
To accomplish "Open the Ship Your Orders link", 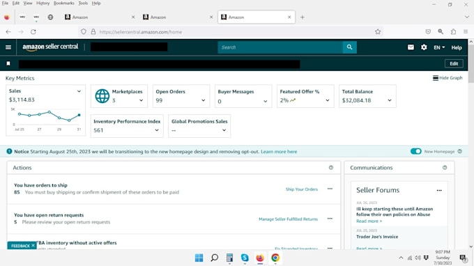I will point(302,189).
